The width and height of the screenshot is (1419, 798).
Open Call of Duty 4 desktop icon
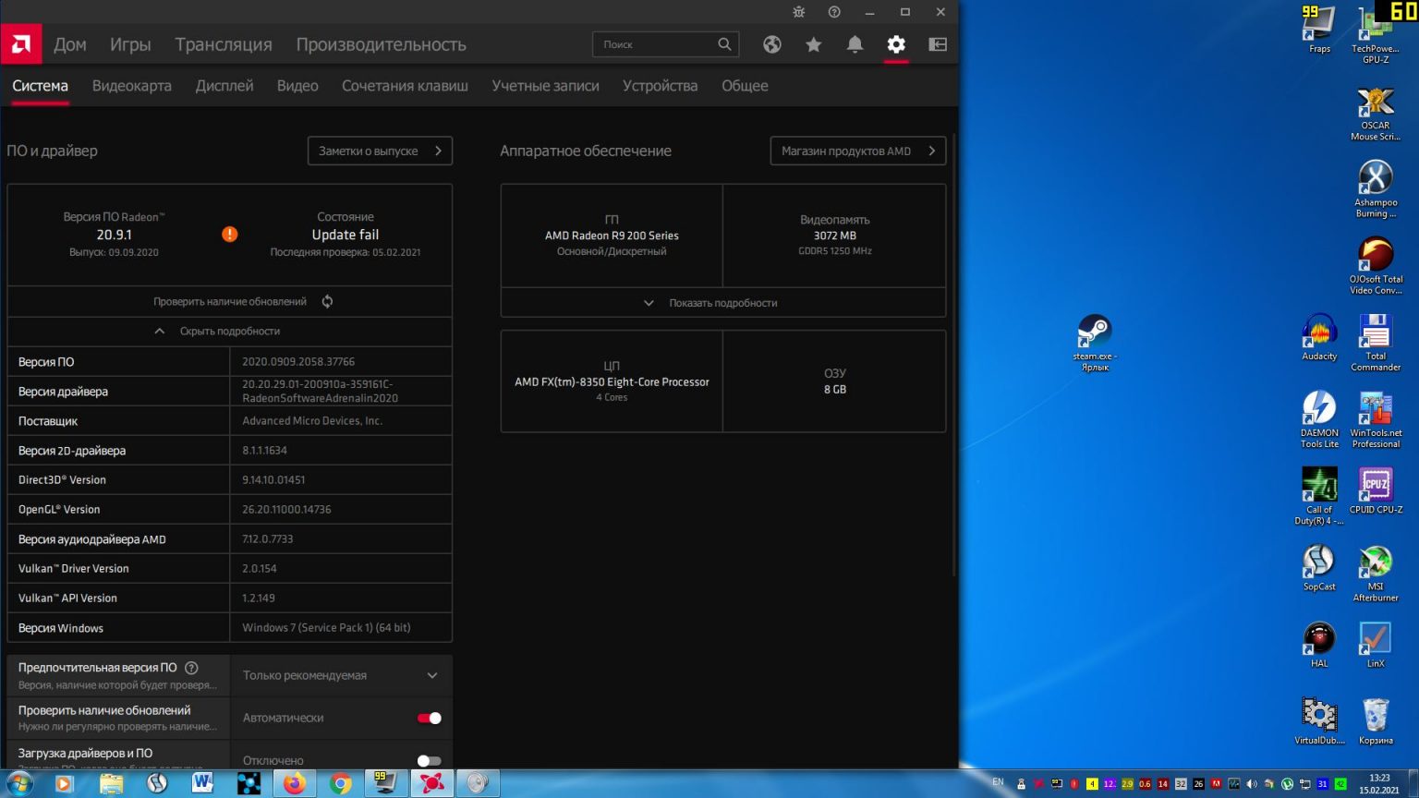(1319, 495)
